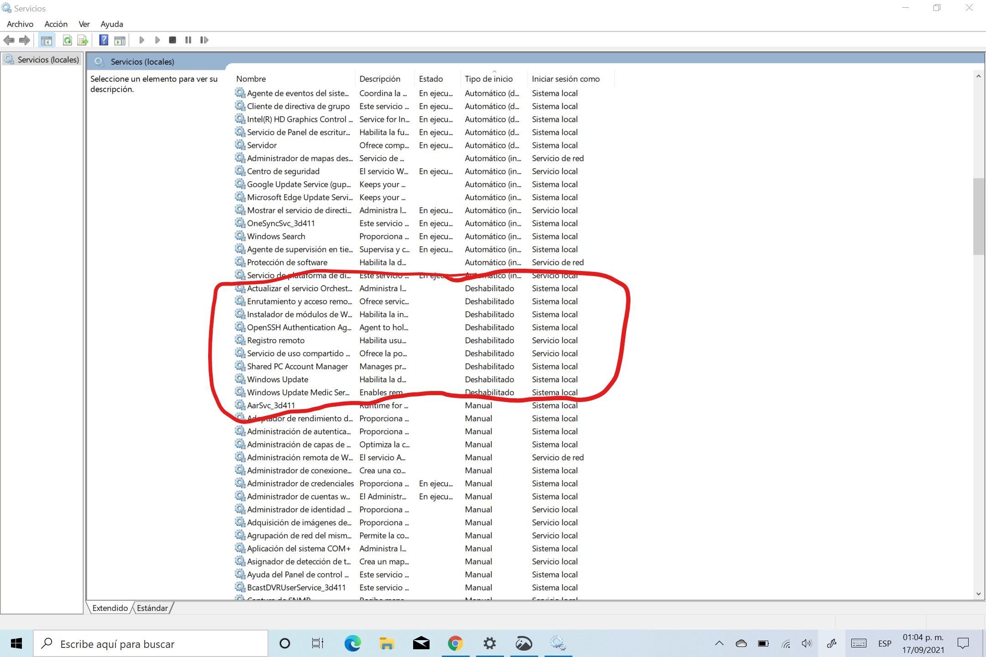Launch Google Chrome from the taskbar
The width and height of the screenshot is (986, 657).
(455, 643)
